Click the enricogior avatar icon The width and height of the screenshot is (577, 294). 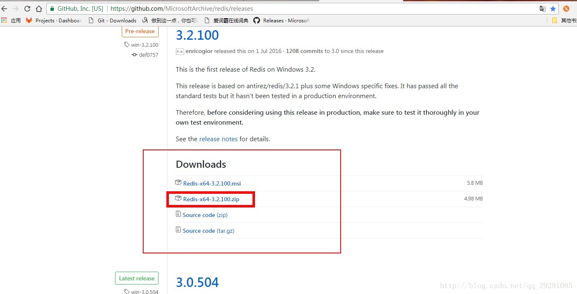coord(180,51)
